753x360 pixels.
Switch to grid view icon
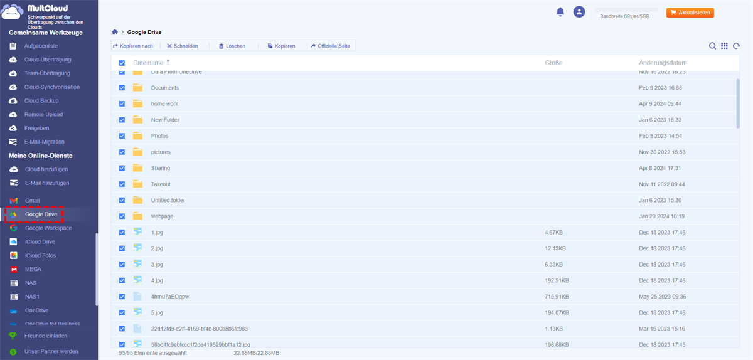point(724,46)
